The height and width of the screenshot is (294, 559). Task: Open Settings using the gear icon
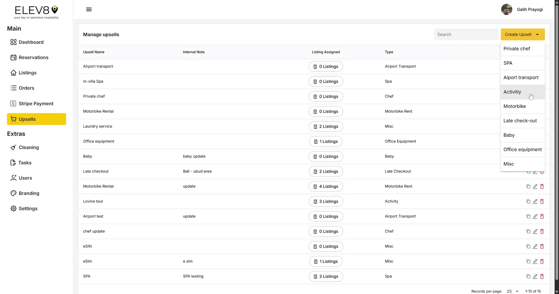point(13,208)
